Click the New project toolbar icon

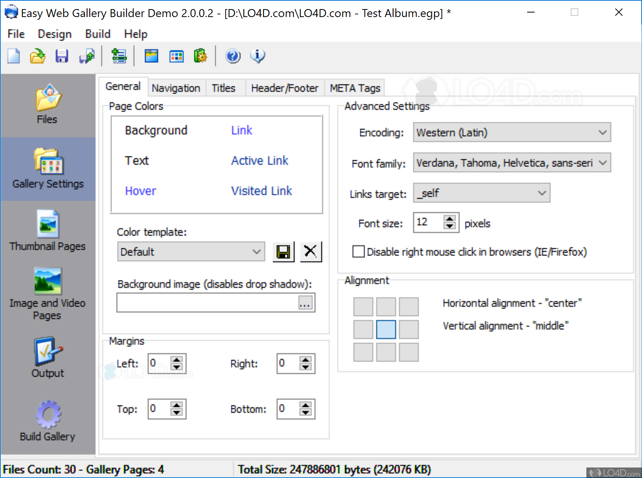point(14,56)
